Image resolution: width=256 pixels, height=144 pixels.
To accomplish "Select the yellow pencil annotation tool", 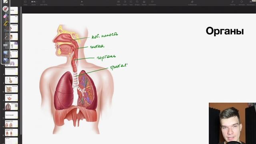I will coord(5,24).
